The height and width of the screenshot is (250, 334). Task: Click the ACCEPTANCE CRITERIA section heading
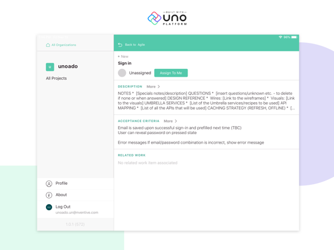coord(139,121)
